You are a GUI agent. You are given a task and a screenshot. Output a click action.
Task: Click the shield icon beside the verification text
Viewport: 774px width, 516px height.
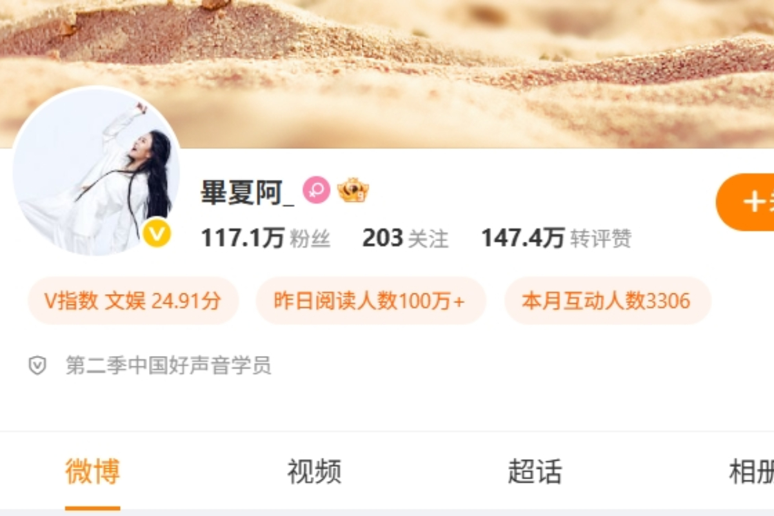coord(37,366)
